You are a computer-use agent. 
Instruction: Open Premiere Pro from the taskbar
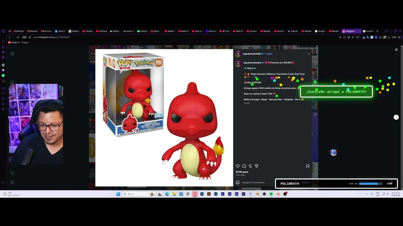coord(243,194)
